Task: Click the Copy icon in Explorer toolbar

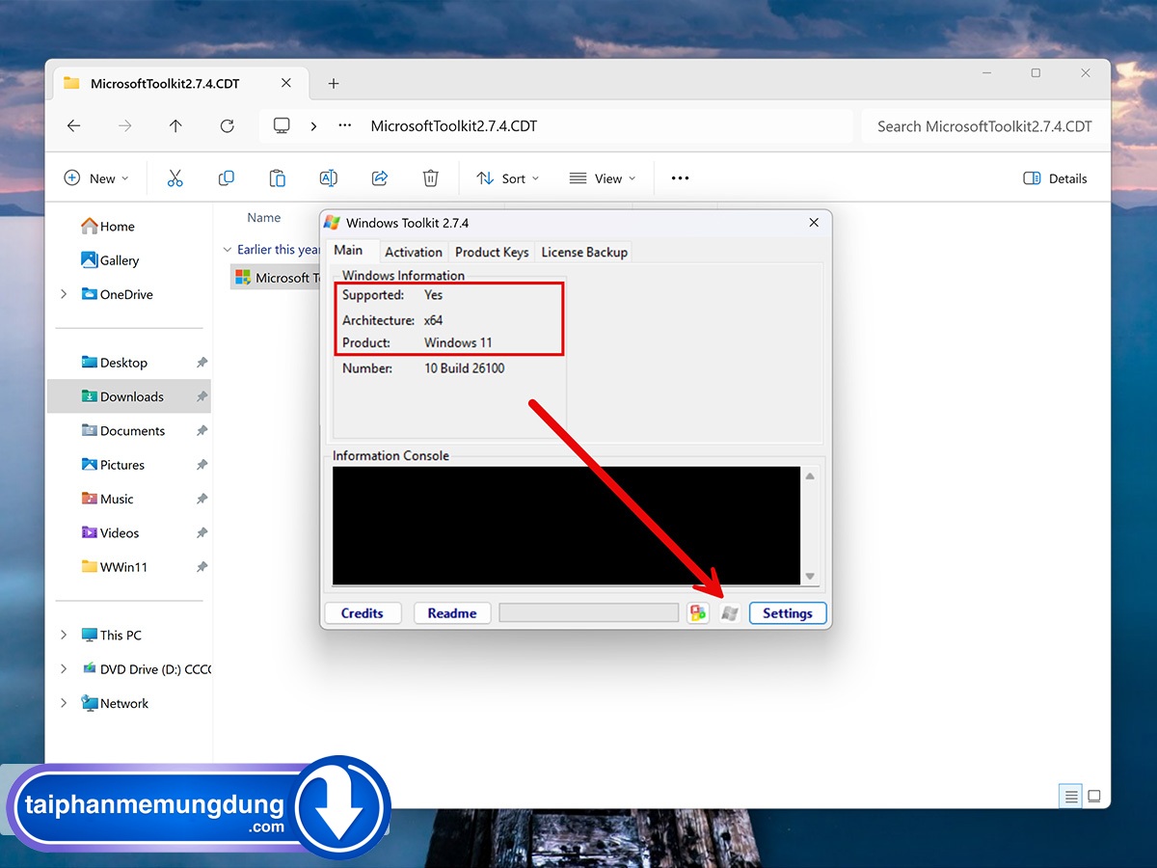Action: (227, 178)
